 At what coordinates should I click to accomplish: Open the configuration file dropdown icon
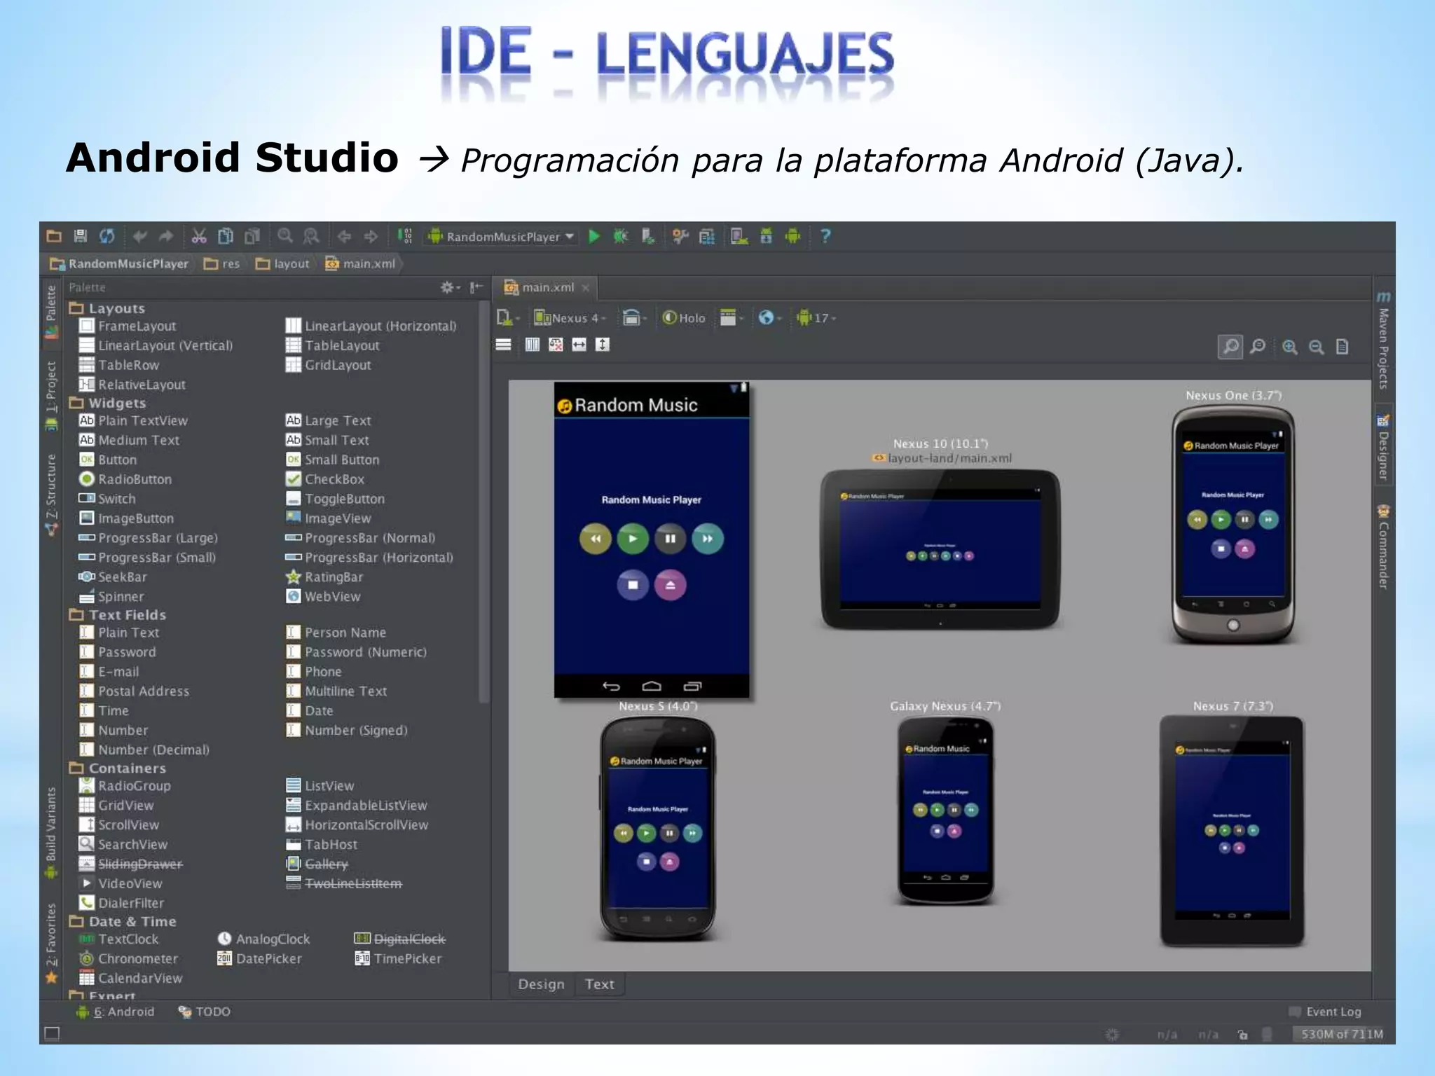[x=507, y=318]
